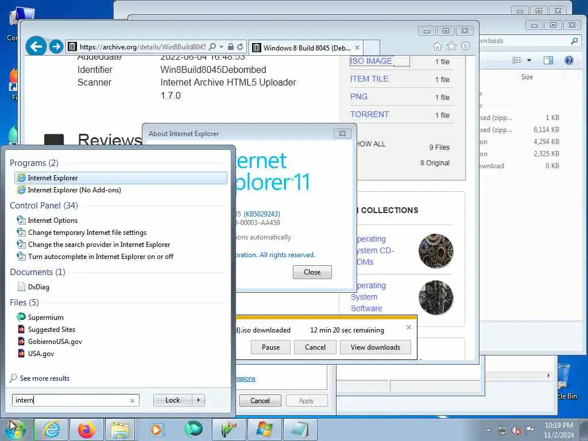Dismiss the download notification bar
The image size is (588, 441).
coord(409,327)
